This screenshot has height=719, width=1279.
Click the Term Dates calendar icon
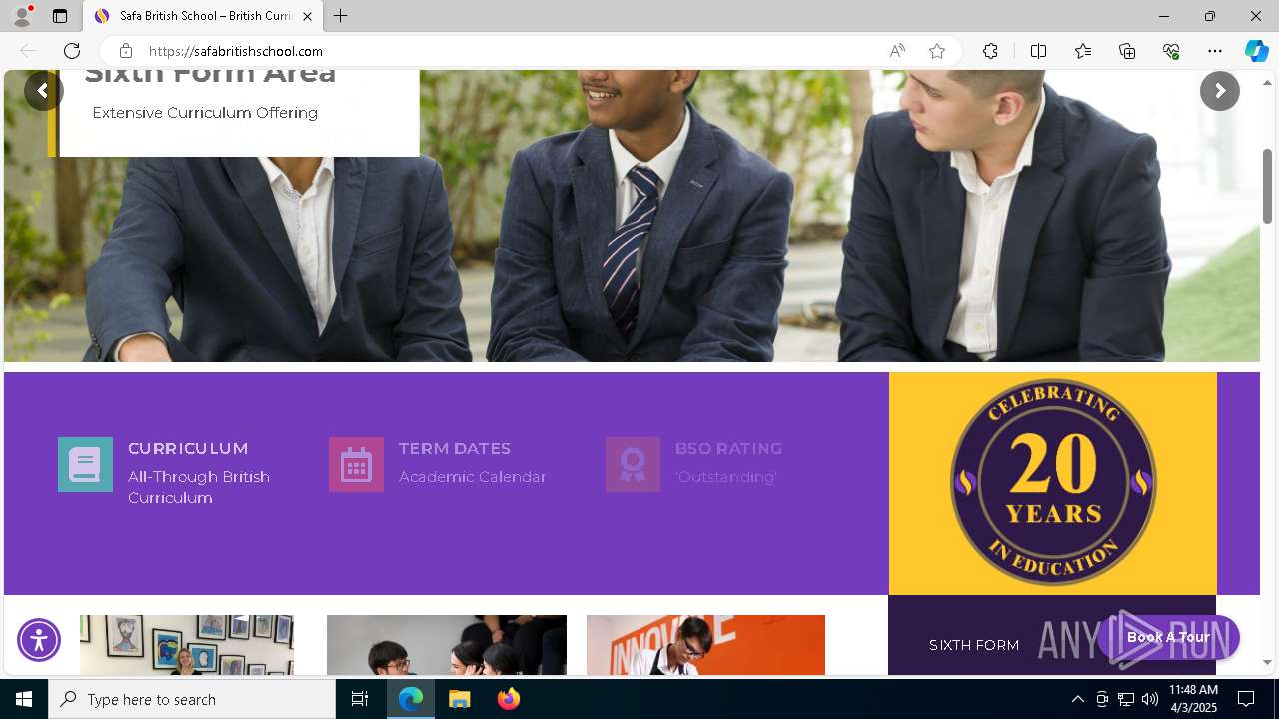356,464
